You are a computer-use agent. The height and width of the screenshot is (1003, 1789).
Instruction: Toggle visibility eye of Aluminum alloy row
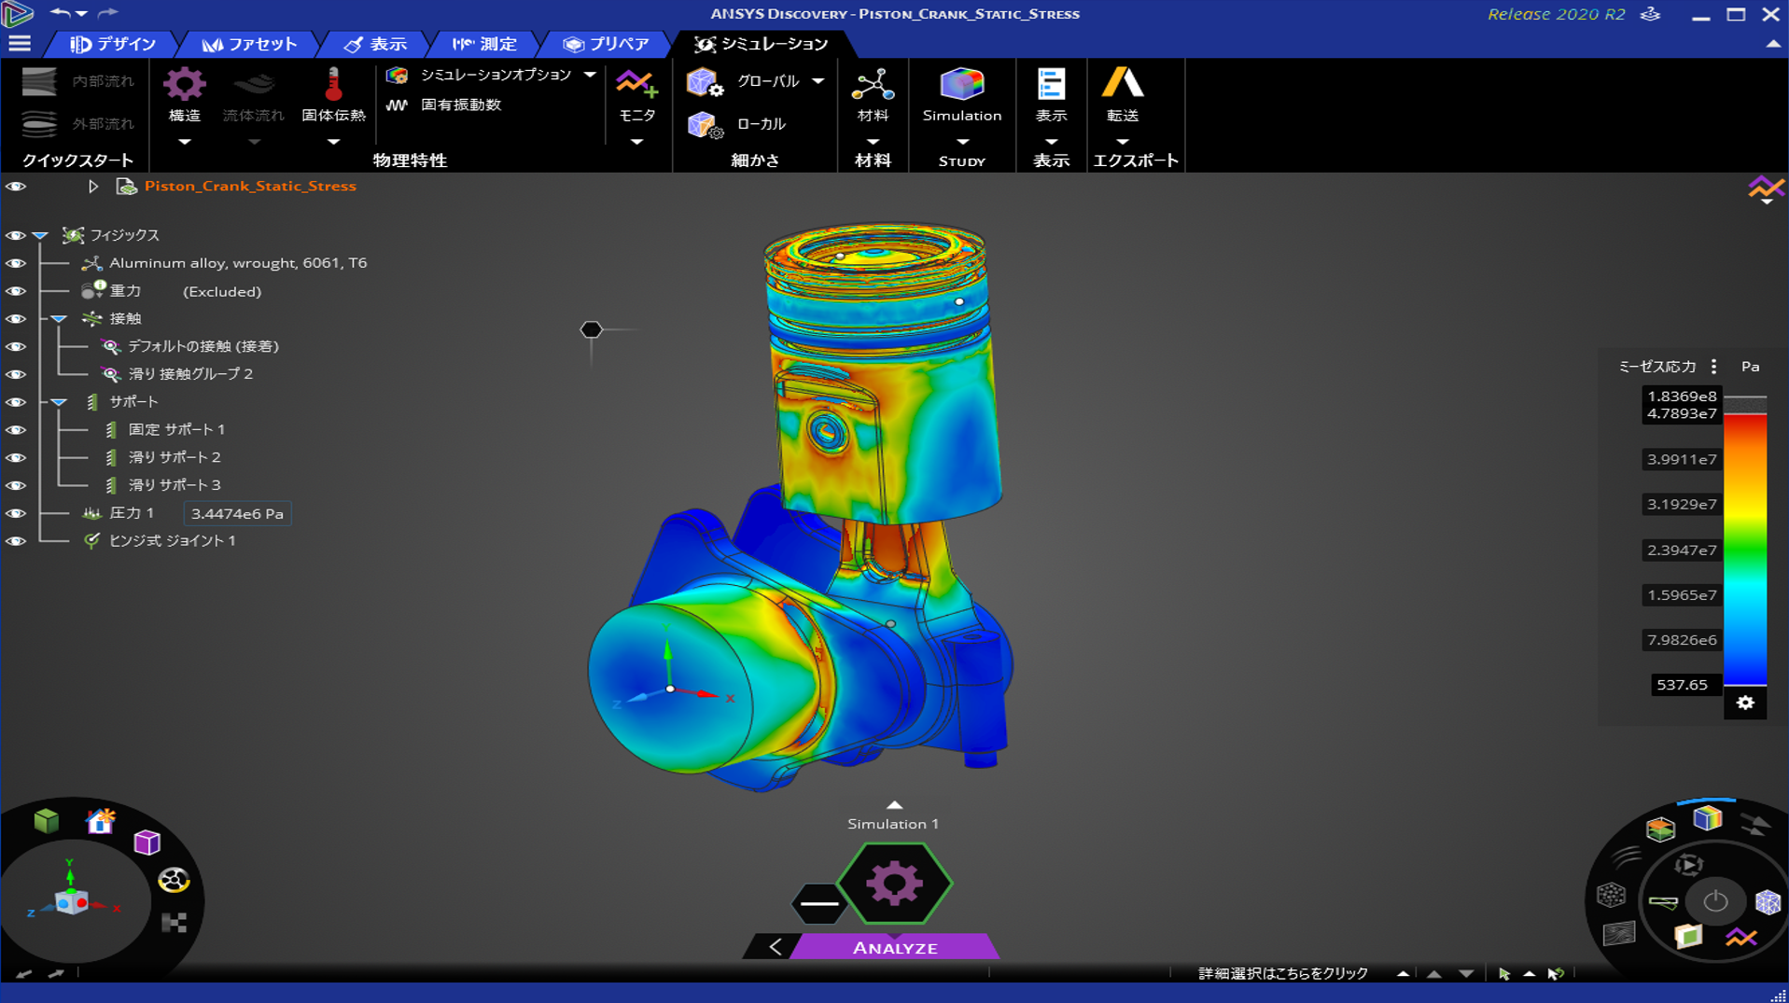click(x=16, y=264)
